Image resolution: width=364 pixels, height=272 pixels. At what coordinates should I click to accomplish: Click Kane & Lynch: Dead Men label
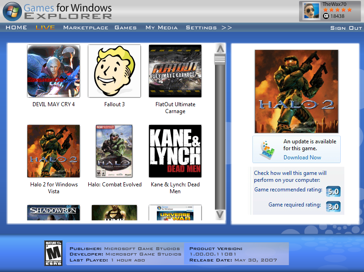click(x=175, y=188)
